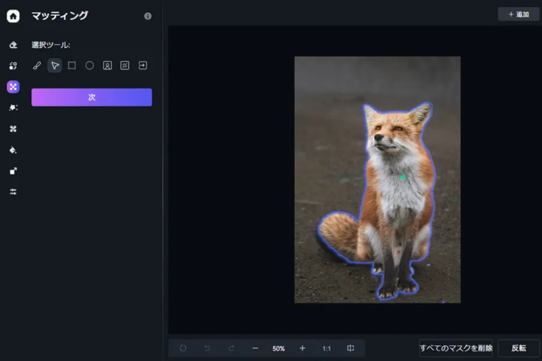Select the portrait subject selection tool
Viewport: 542px width, 361px height.
click(x=107, y=65)
